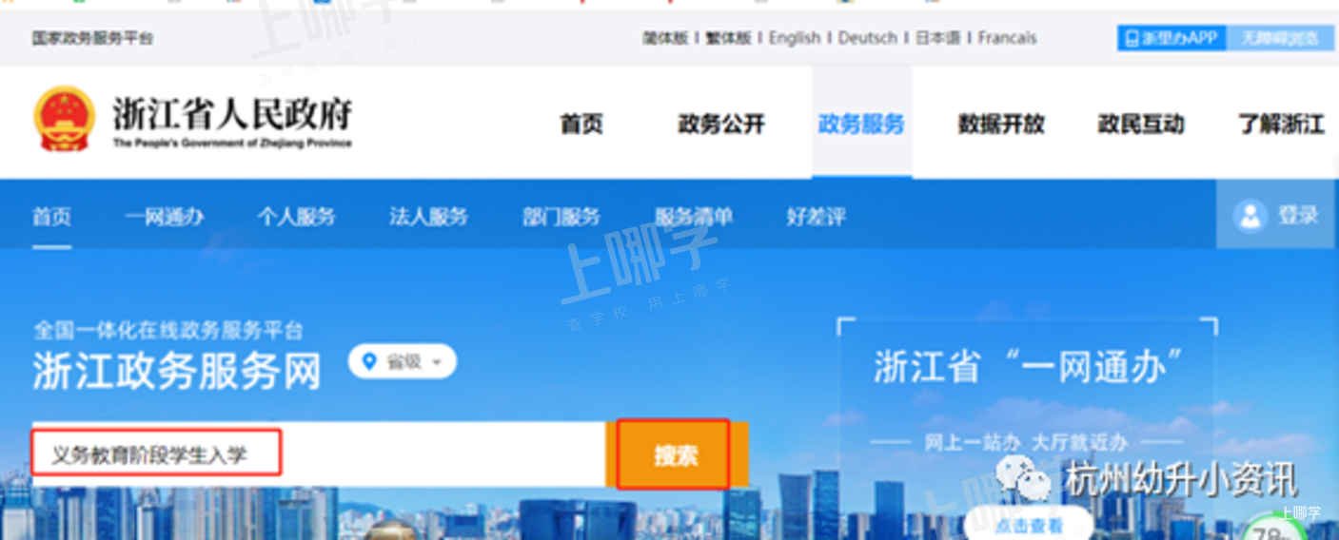Open 首页 in main header navigation

click(x=581, y=124)
